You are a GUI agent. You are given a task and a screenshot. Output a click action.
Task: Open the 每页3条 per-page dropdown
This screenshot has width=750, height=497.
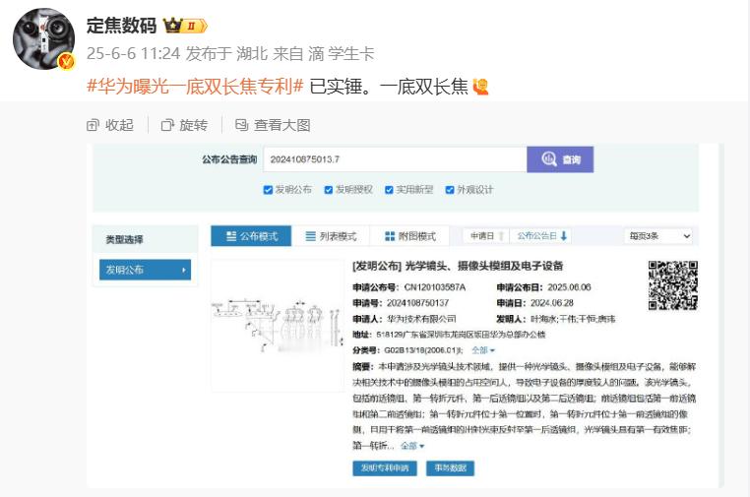658,236
